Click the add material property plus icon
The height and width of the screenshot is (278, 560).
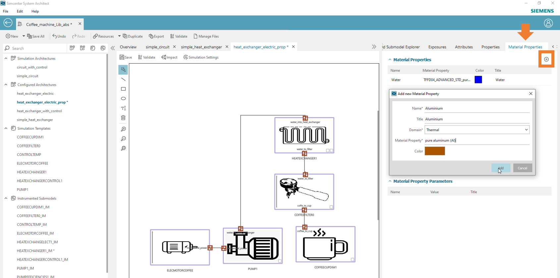pos(546,59)
